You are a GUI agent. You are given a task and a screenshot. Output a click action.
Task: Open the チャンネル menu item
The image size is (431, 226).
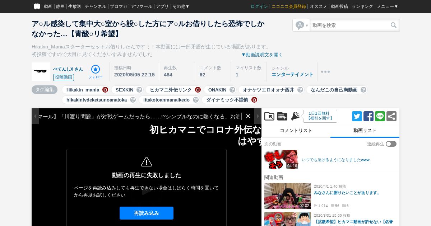coord(96,6)
